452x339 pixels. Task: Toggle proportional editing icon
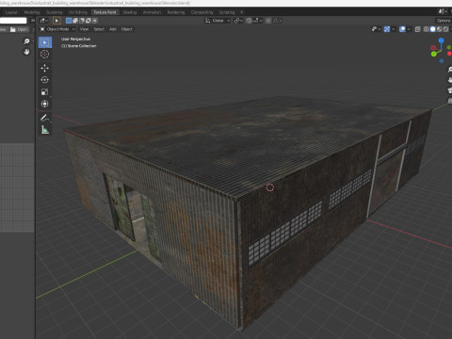coord(268,21)
